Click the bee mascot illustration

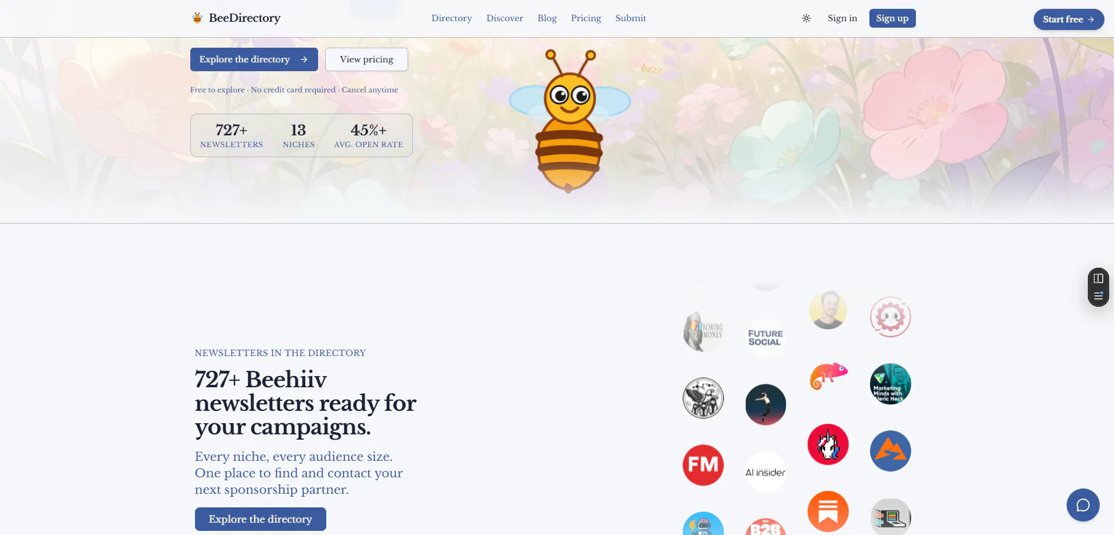570,121
